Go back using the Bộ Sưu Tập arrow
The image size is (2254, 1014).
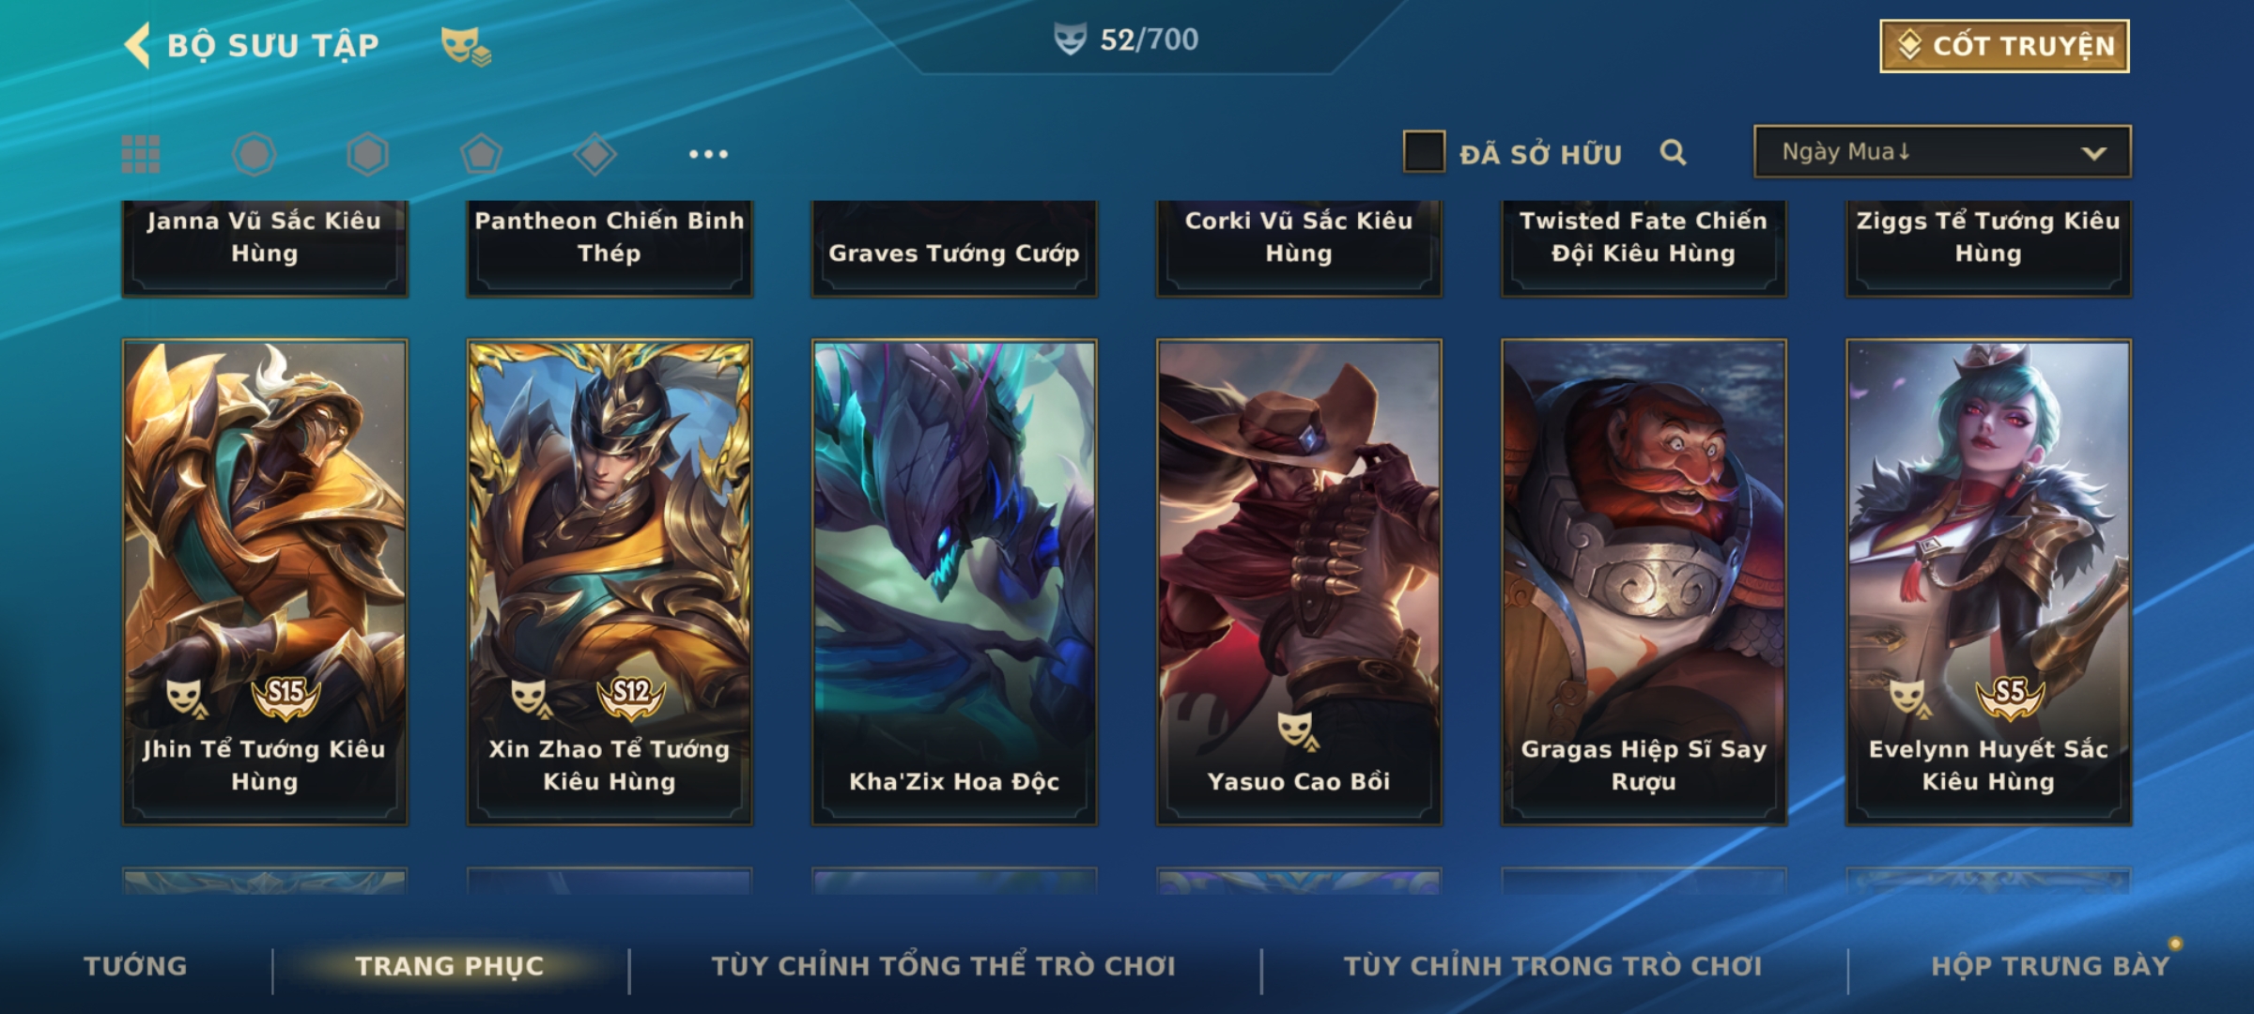point(137,45)
